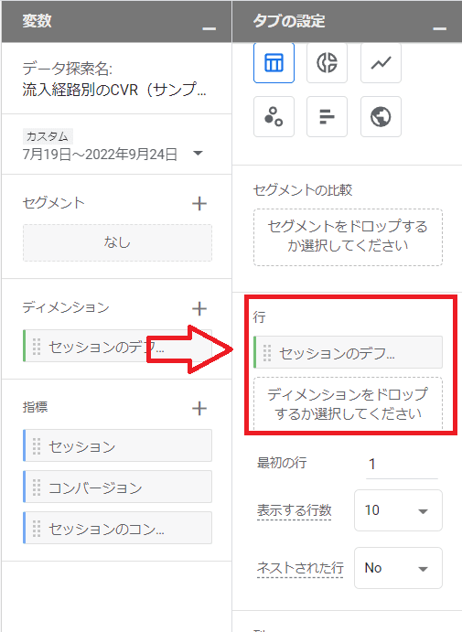
Task: Select the bar chart visualization
Action: pyautogui.click(x=327, y=116)
